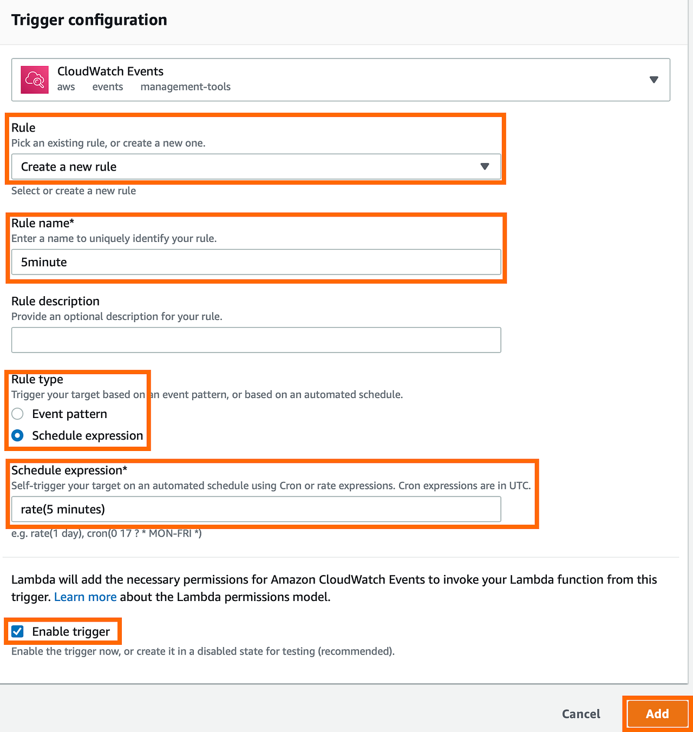Select the Event pattern radio button
This screenshot has height=732, width=693.
click(x=17, y=414)
